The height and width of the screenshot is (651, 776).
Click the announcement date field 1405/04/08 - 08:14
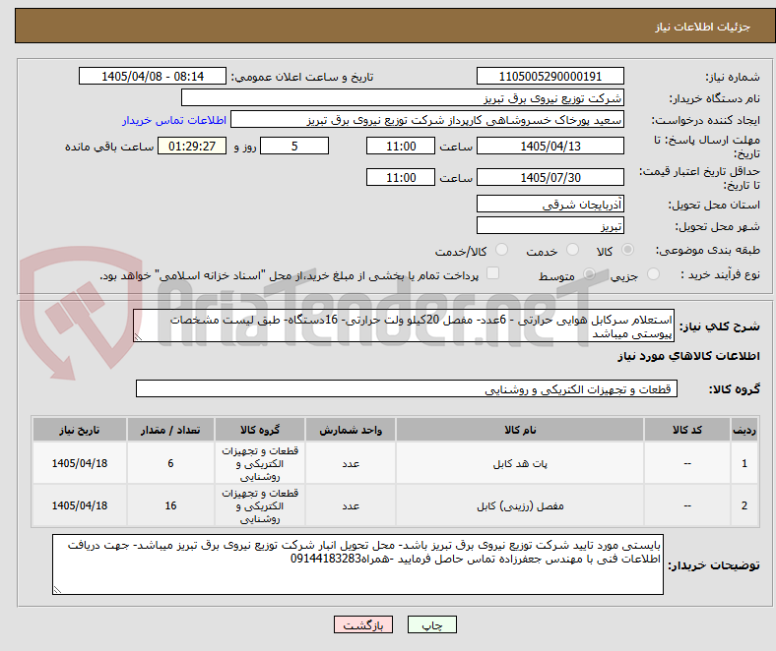tap(153, 76)
